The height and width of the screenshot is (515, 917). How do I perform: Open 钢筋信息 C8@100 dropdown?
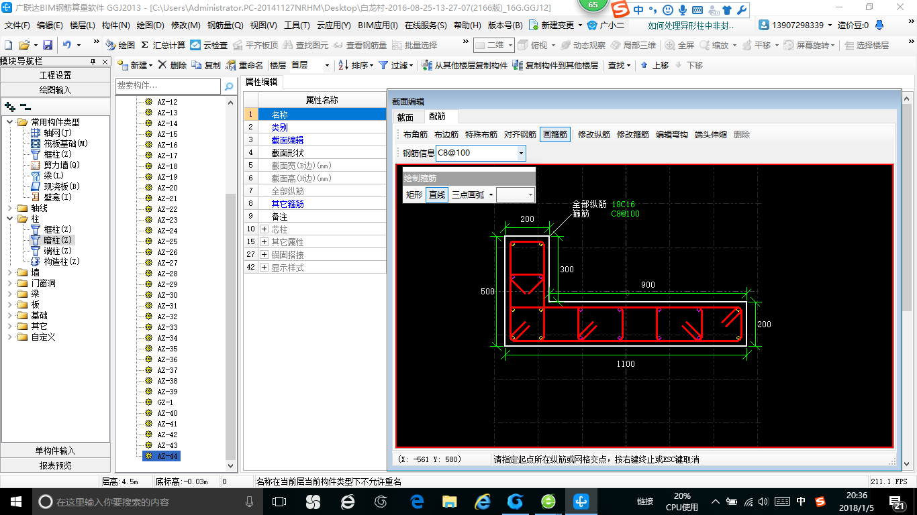pyautogui.click(x=521, y=154)
